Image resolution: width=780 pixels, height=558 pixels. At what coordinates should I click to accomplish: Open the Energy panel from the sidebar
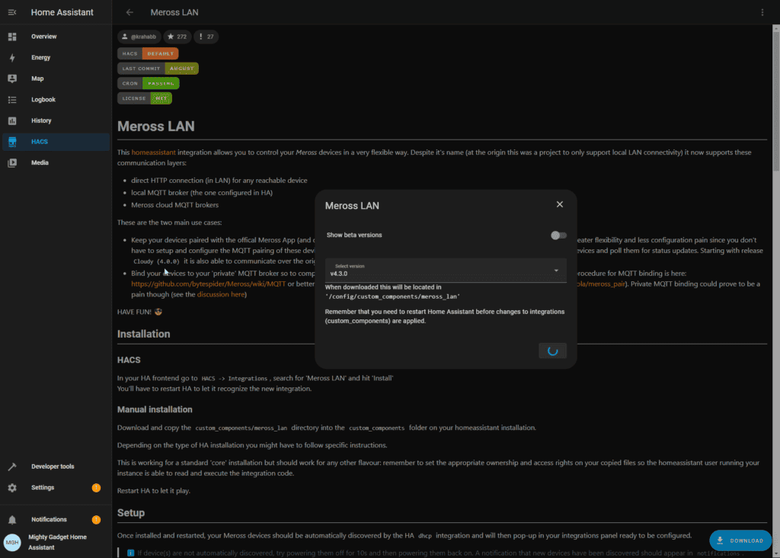click(x=40, y=58)
